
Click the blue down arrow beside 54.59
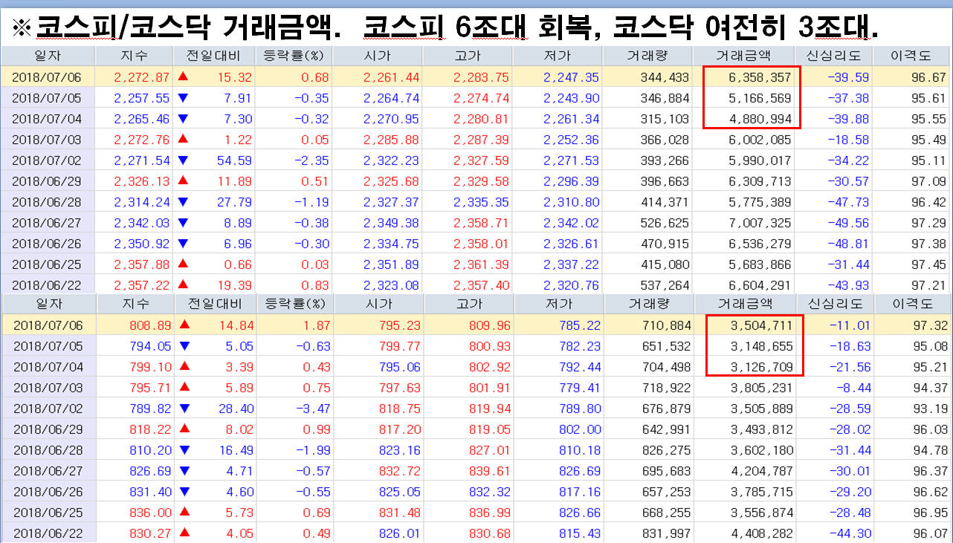pos(183,160)
